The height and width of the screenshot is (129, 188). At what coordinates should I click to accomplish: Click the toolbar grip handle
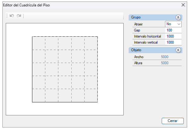7,16
